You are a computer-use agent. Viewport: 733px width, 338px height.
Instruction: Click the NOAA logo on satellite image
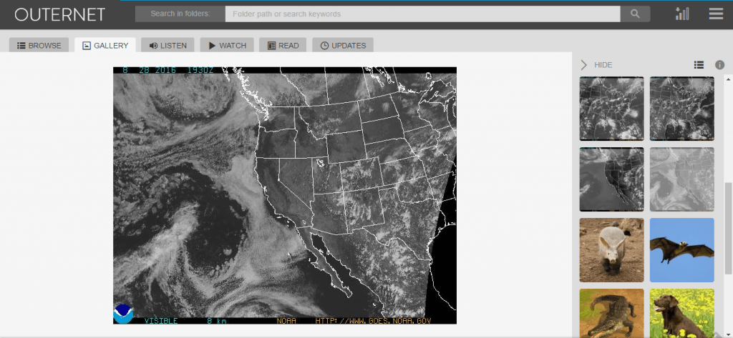[123, 313]
